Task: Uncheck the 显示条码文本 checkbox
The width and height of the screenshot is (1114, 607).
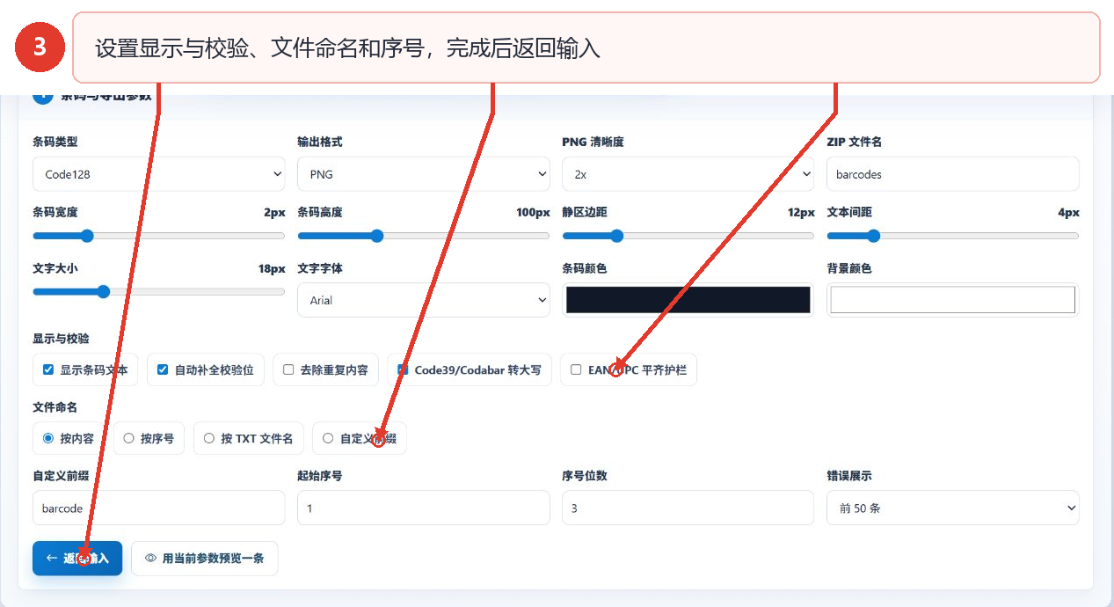Action: pos(48,370)
